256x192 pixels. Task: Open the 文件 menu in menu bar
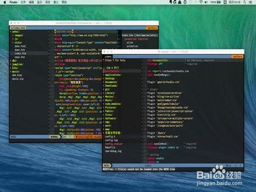23,2
